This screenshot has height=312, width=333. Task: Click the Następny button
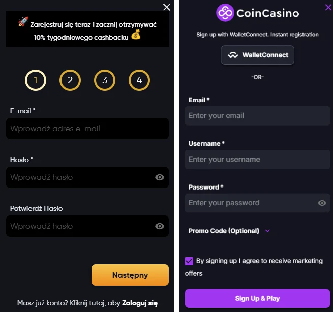tap(130, 275)
